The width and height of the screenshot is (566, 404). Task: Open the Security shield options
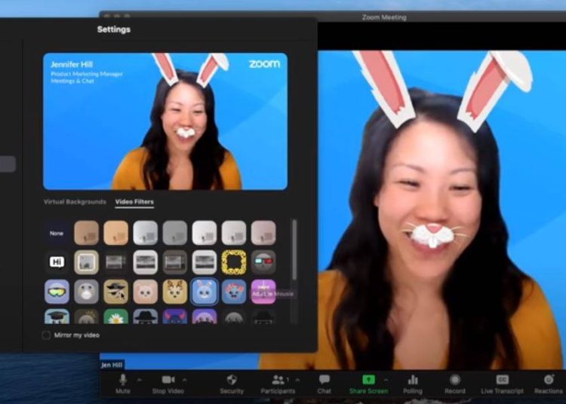click(232, 384)
